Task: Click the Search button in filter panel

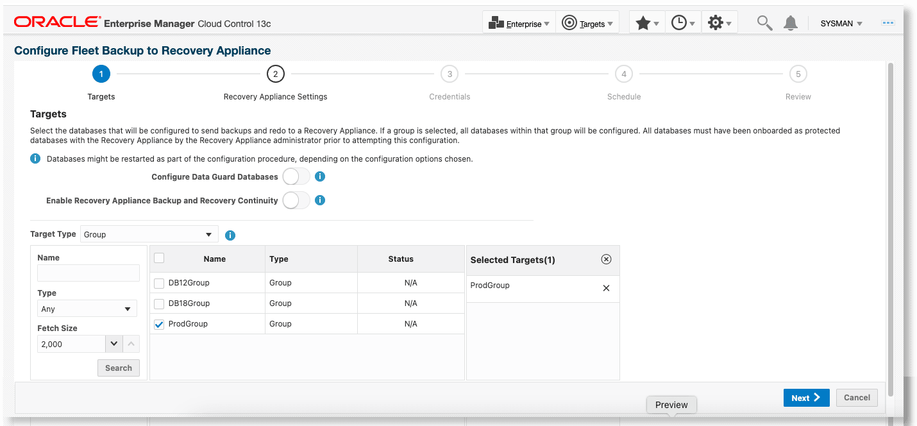Action: pos(118,368)
